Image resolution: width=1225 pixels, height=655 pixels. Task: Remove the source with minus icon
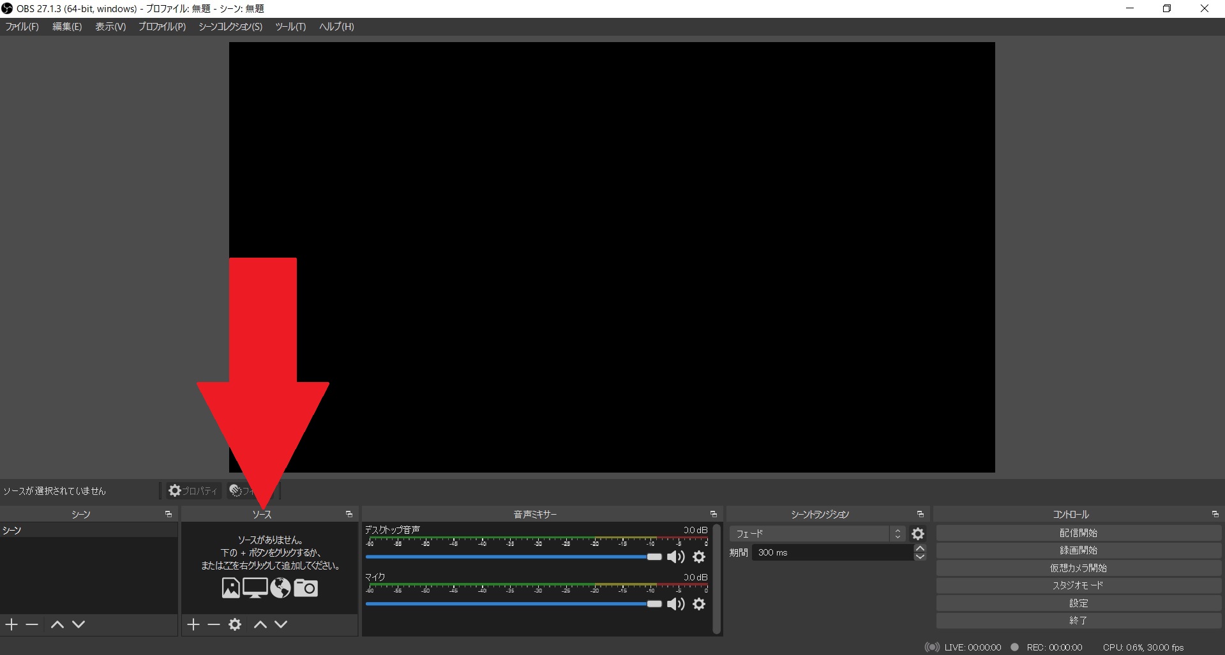(x=214, y=624)
